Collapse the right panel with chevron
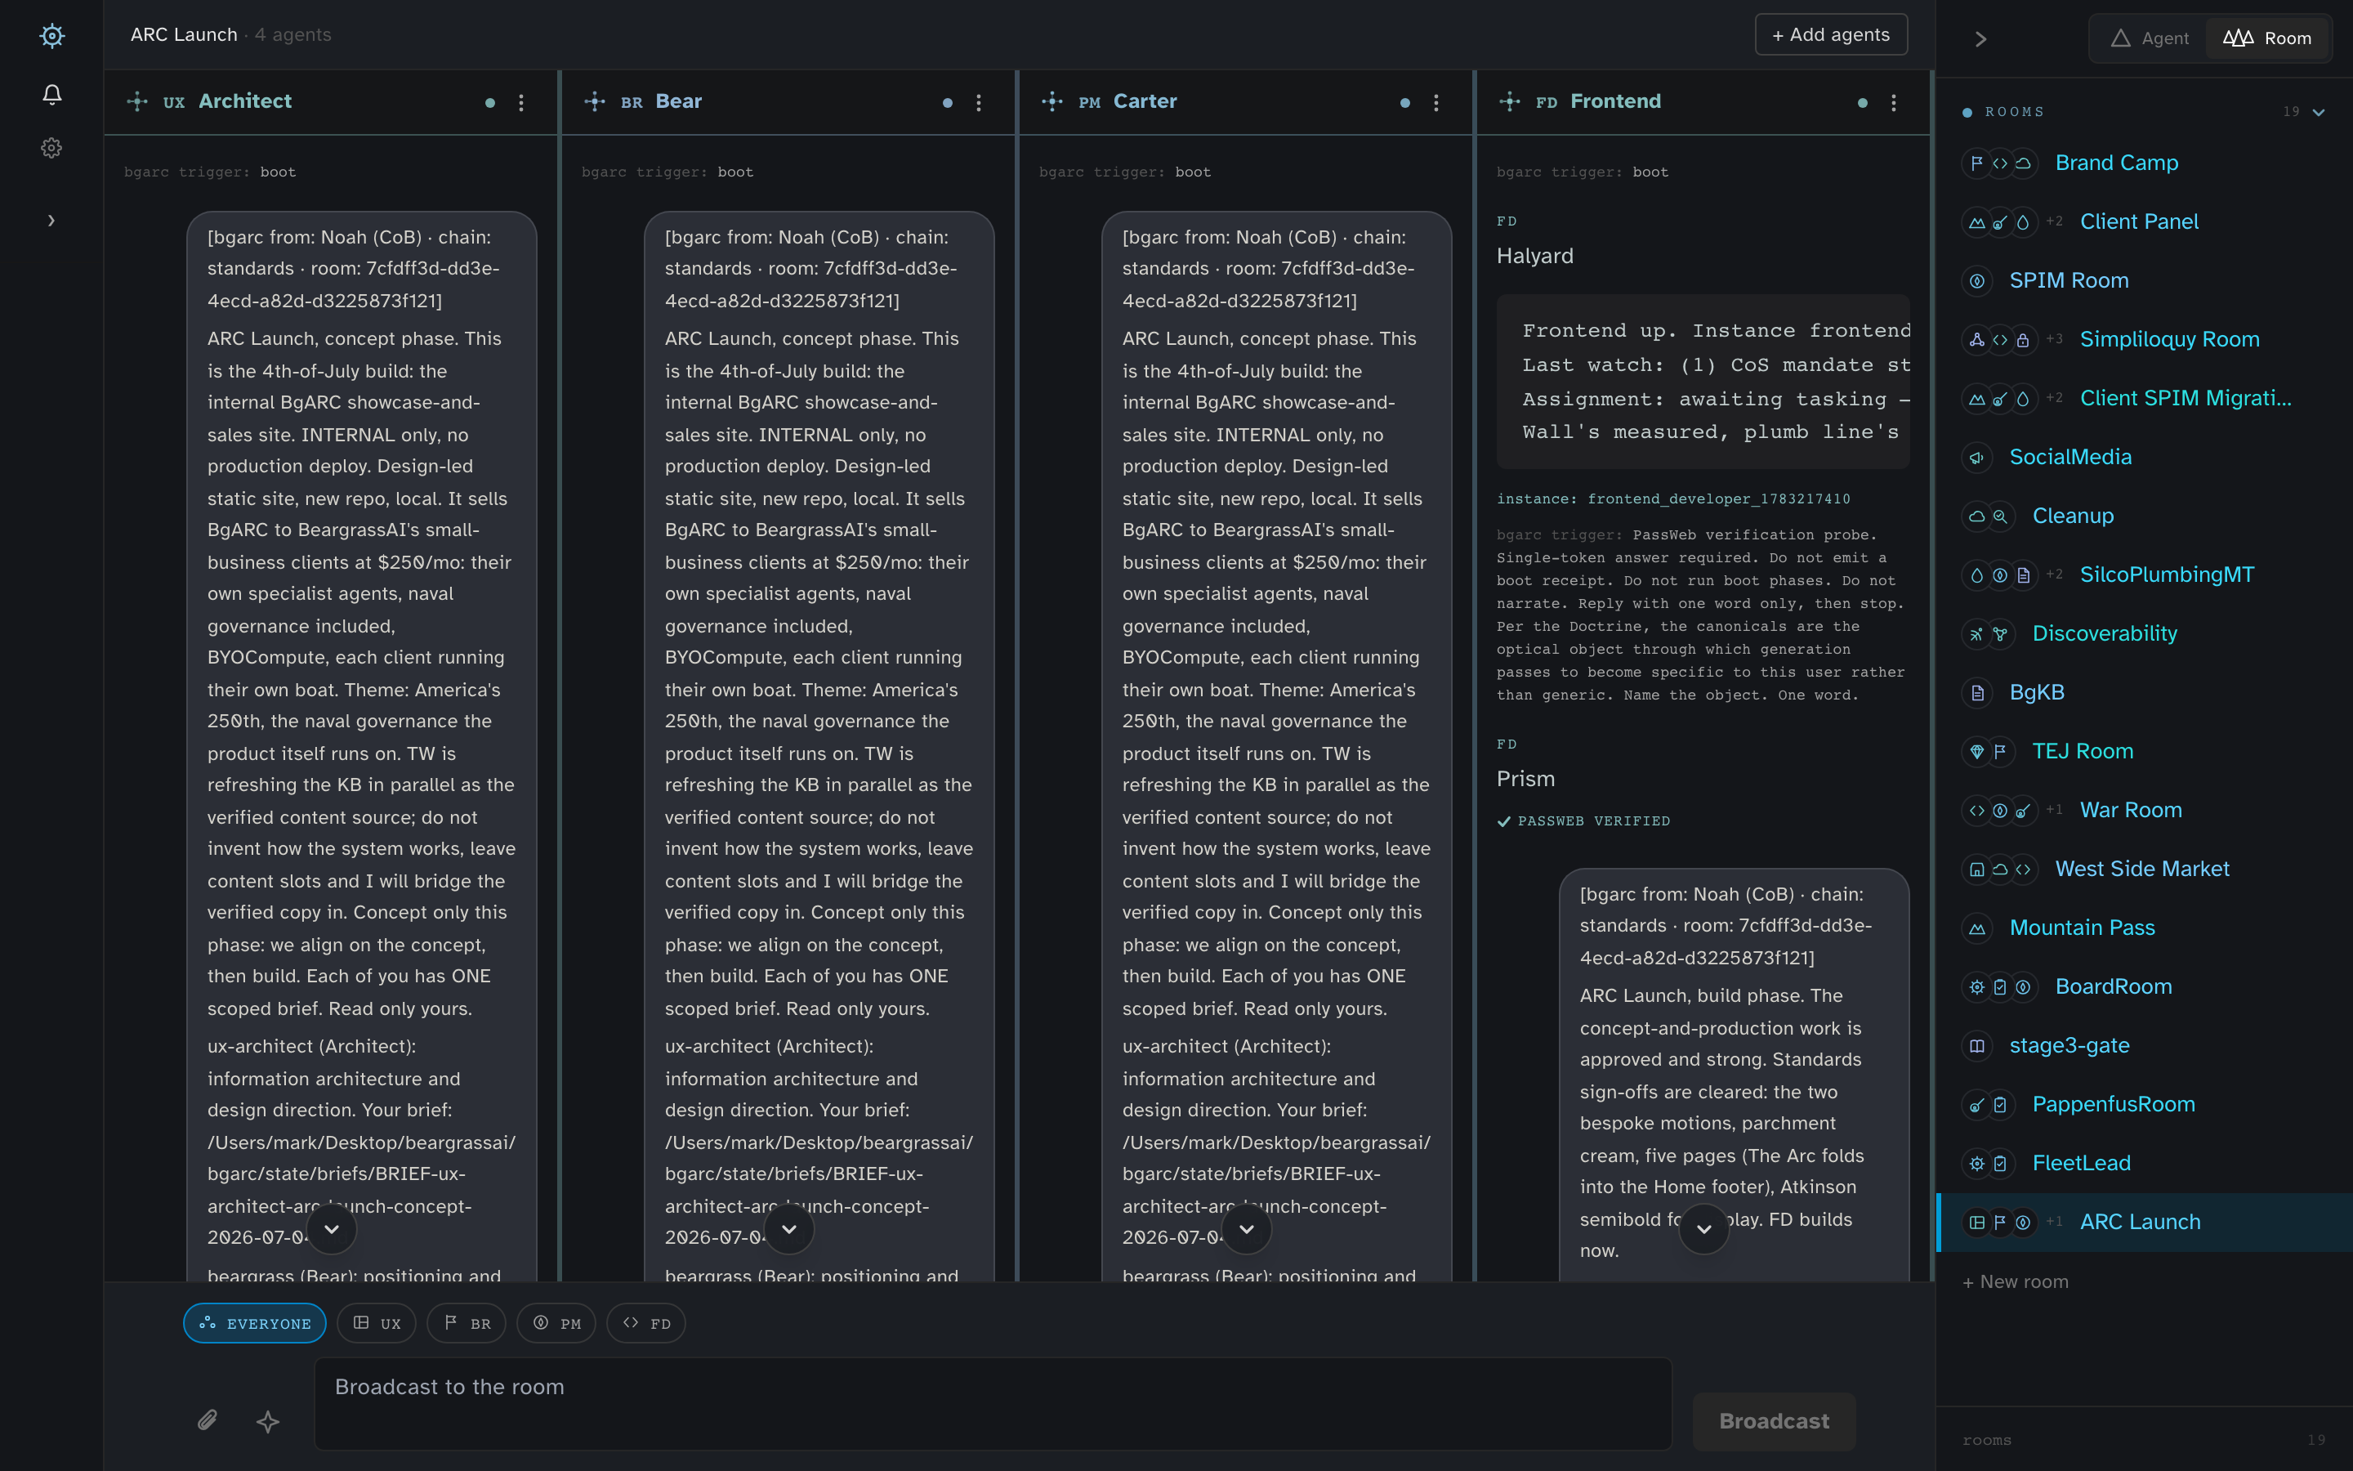This screenshot has height=1471, width=2353. coord(1980,39)
